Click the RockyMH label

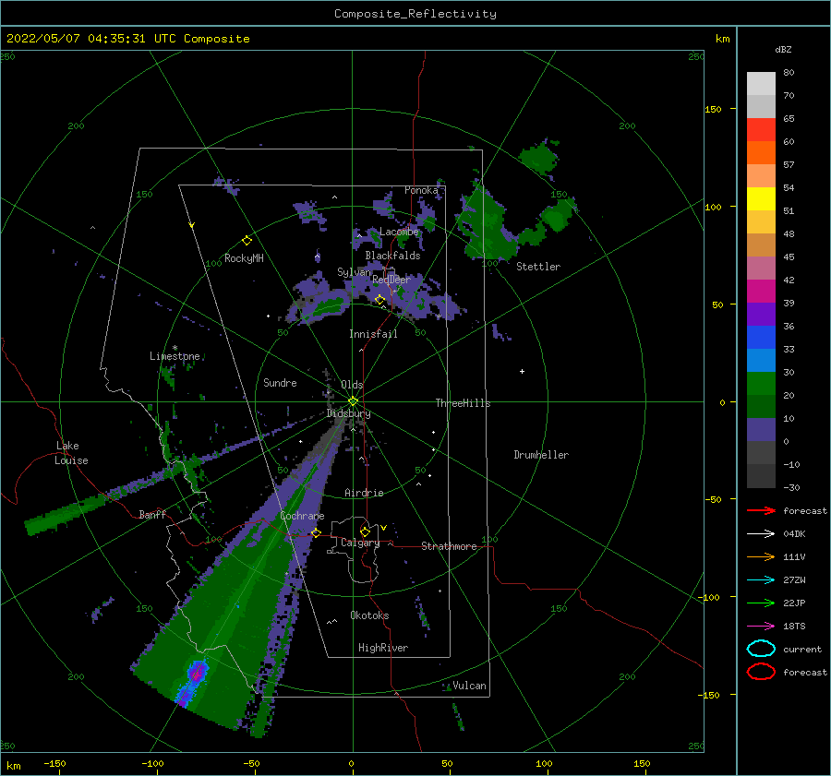pos(244,258)
